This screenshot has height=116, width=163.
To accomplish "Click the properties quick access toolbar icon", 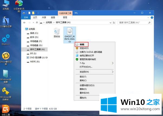I will click(30, 13).
